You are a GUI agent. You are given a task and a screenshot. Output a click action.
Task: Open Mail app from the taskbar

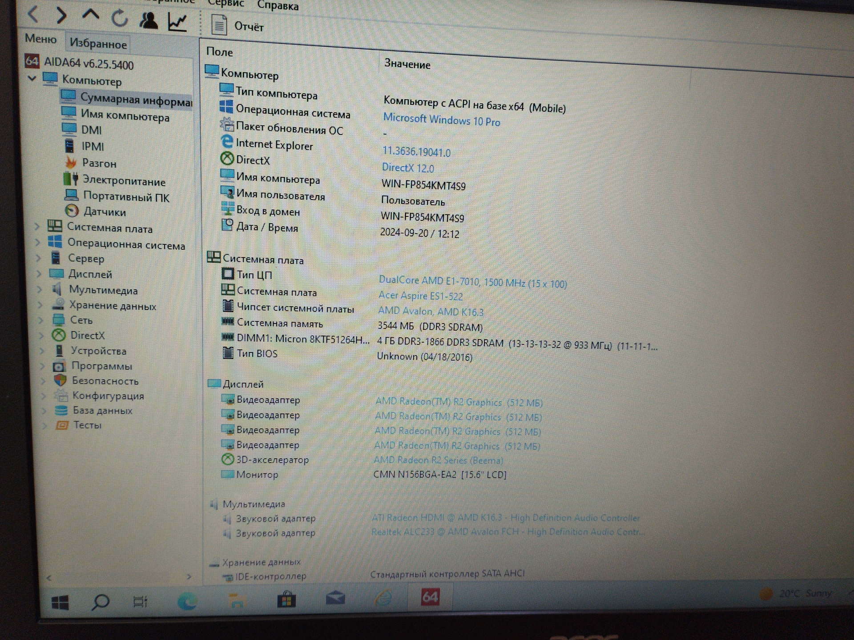click(335, 598)
